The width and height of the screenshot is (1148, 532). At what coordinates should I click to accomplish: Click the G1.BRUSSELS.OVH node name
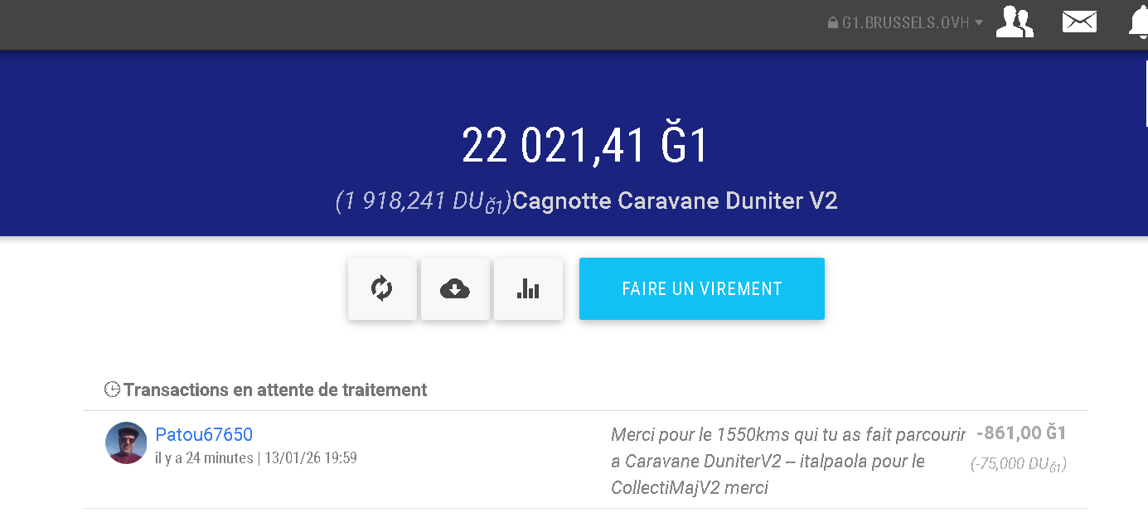point(905,23)
